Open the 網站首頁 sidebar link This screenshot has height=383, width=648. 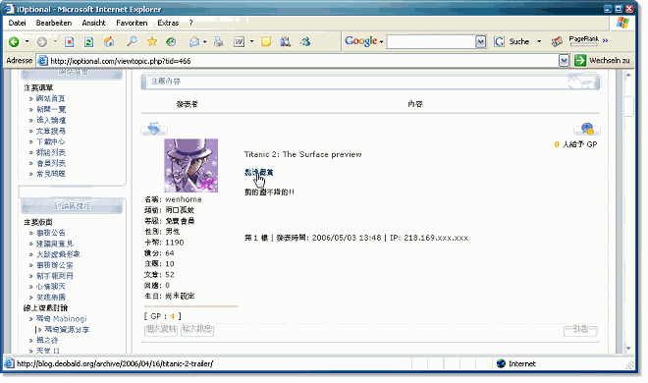point(50,98)
